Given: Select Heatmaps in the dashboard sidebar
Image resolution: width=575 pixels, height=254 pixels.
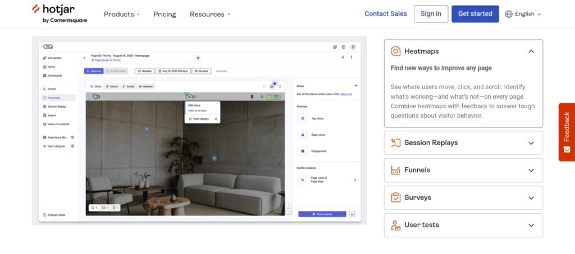Looking at the screenshot, I should [x=58, y=98].
